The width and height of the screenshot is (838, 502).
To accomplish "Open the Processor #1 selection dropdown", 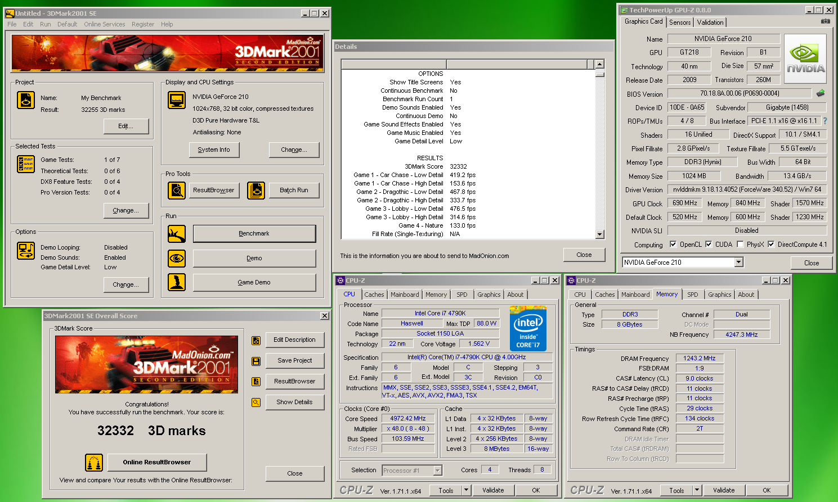I will (x=438, y=471).
